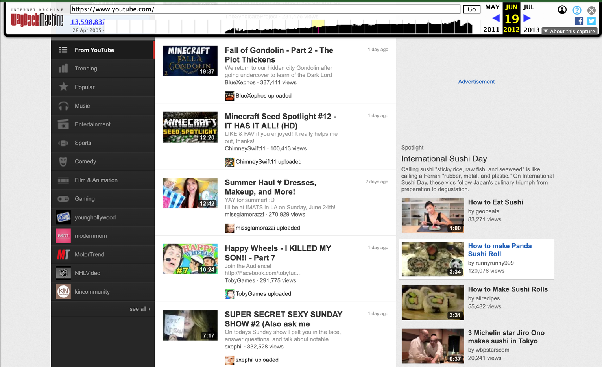Open the Wayback Machine help icon
This screenshot has width=602, height=367.
pos(577,10)
